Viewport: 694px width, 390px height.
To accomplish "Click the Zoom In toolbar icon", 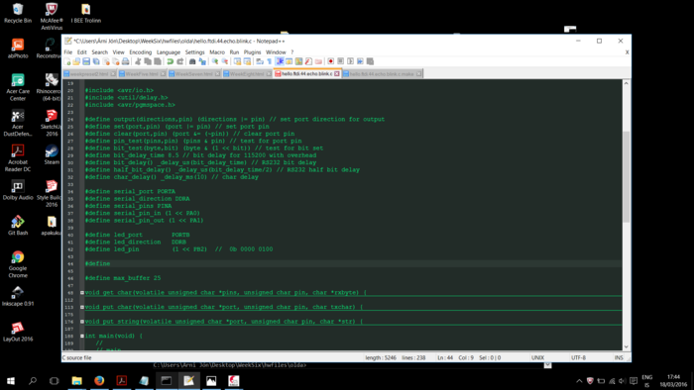I will tap(215, 61).
